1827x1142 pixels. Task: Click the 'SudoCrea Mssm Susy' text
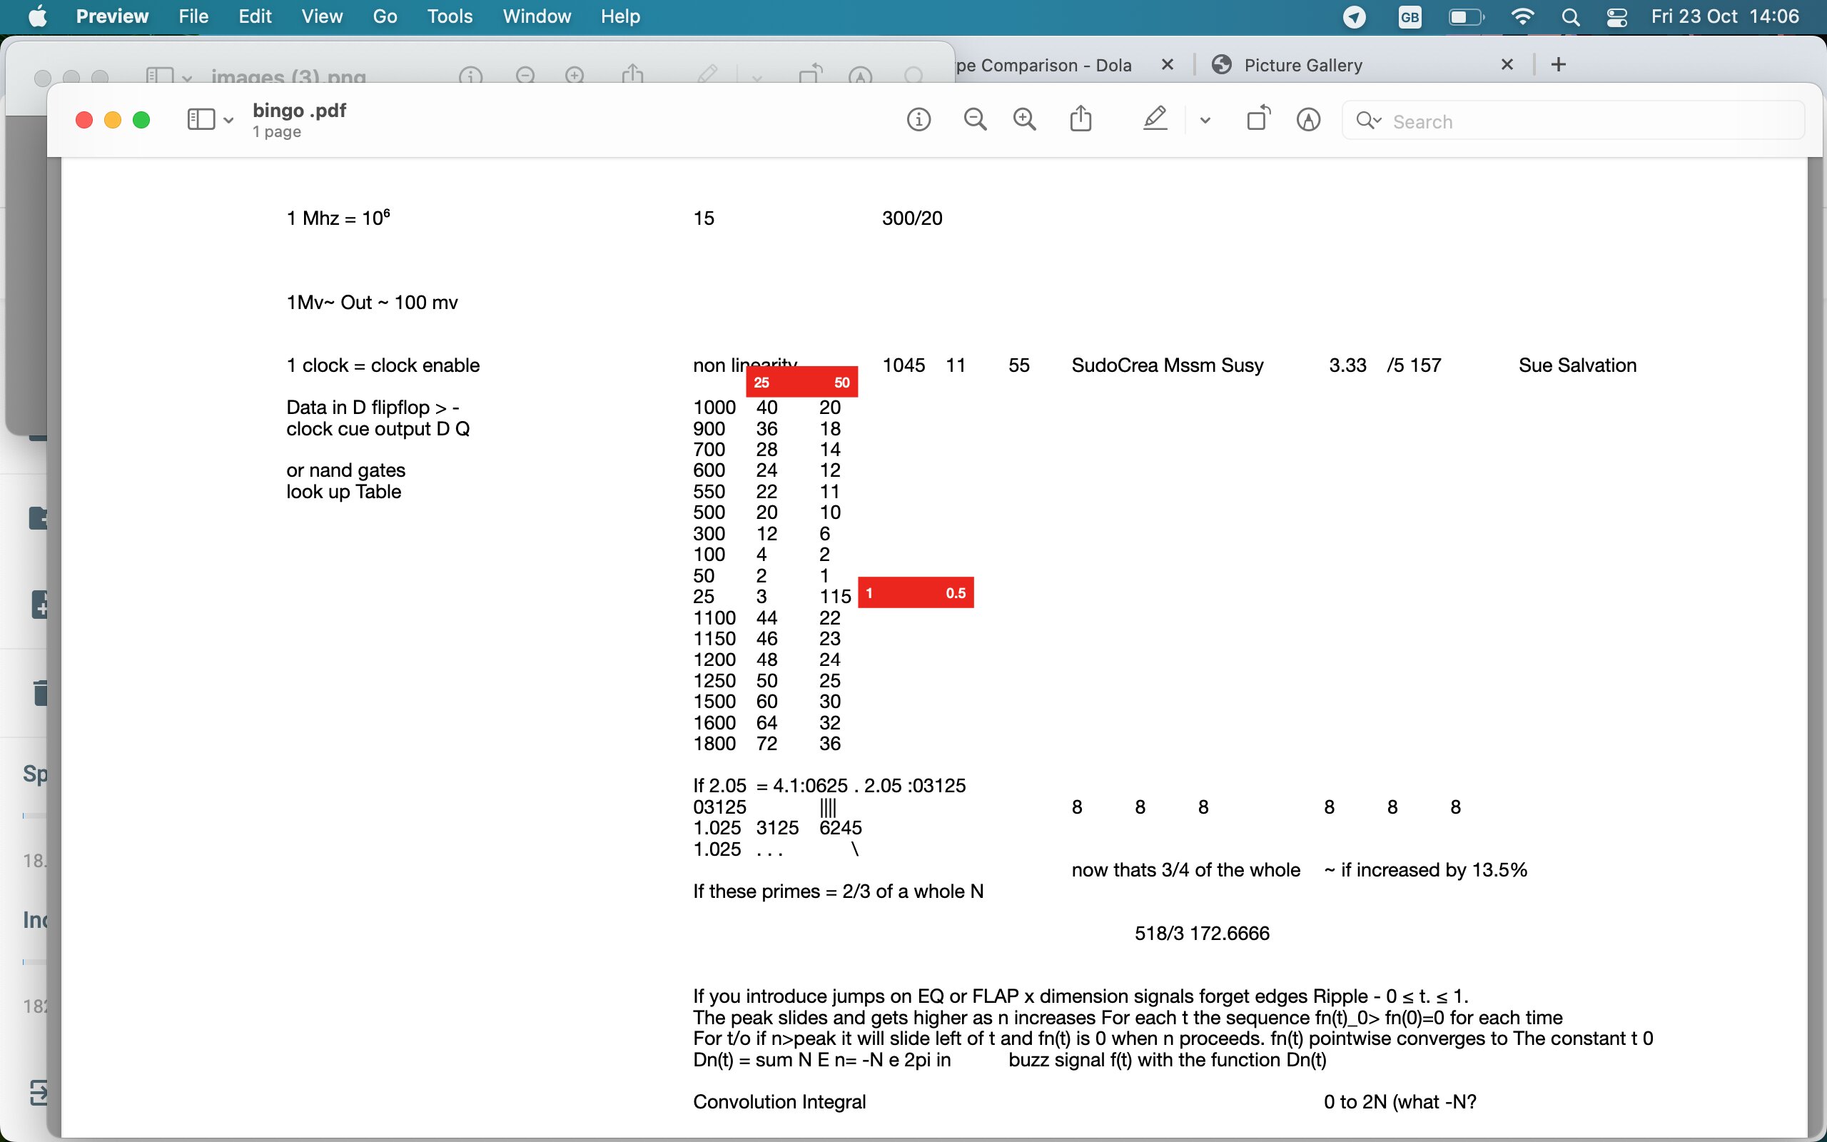coord(1167,365)
